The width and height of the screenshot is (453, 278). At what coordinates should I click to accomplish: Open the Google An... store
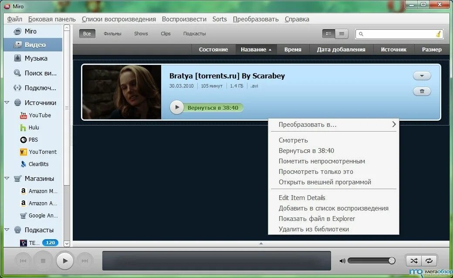click(39, 216)
